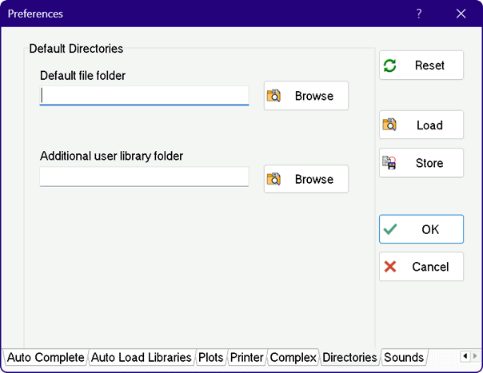
Task: Click the question mark help button
Action: 419,14
